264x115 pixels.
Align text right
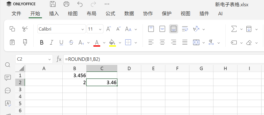pos(174,42)
